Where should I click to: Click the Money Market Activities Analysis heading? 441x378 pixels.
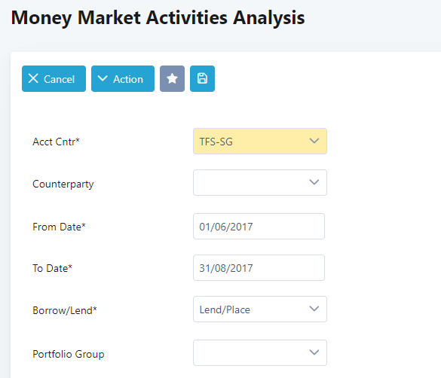pos(158,18)
